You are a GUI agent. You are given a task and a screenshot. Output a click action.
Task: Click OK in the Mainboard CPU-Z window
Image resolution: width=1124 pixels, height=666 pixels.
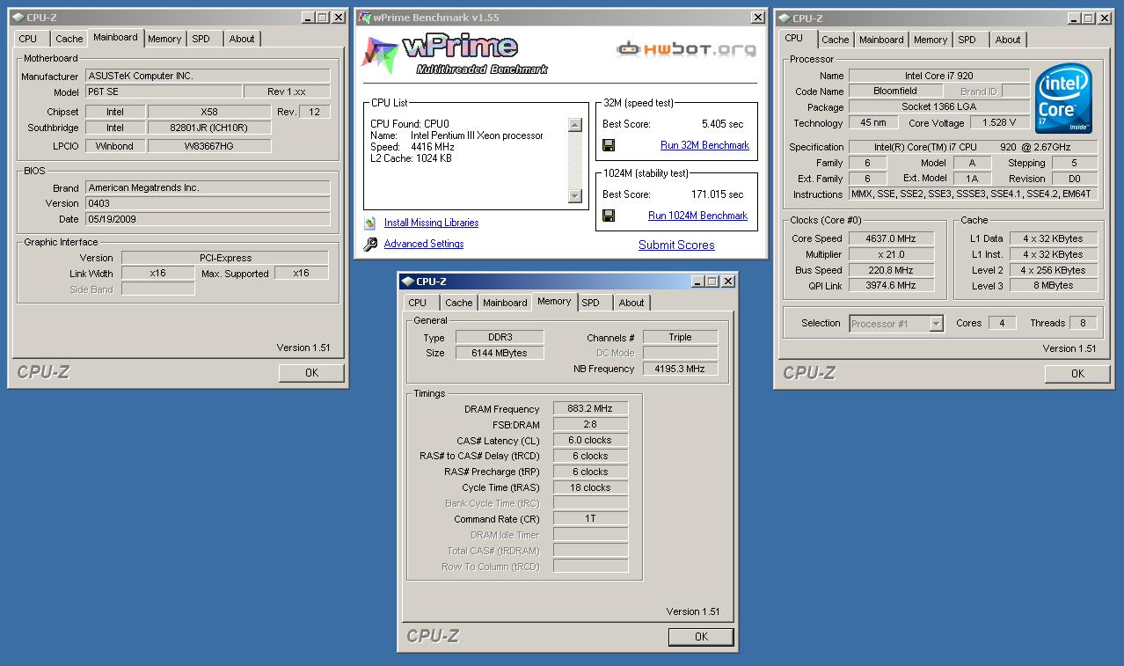click(311, 373)
